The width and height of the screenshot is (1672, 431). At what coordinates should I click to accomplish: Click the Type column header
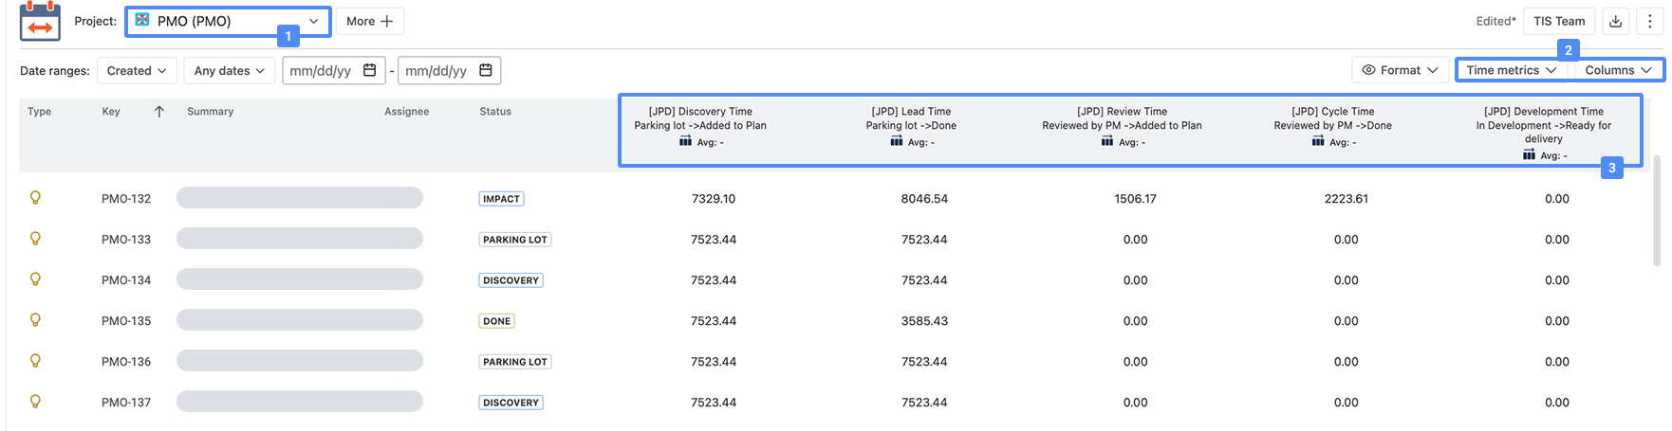tap(39, 112)
